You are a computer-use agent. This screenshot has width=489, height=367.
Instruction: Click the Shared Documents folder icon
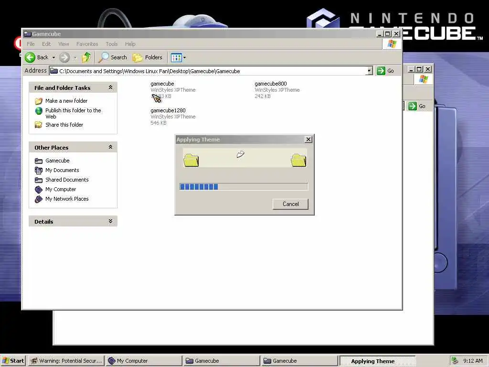tap(39, 180)
